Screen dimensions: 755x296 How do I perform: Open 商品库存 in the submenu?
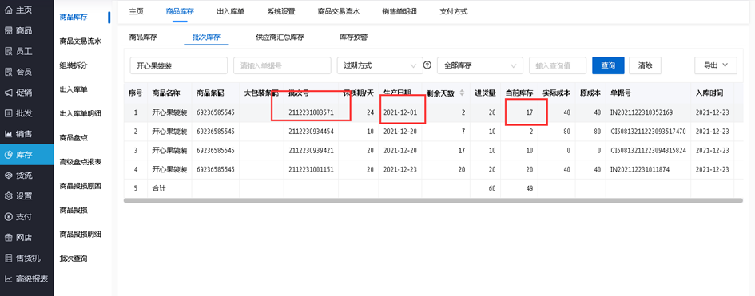[x=74, y=18]
